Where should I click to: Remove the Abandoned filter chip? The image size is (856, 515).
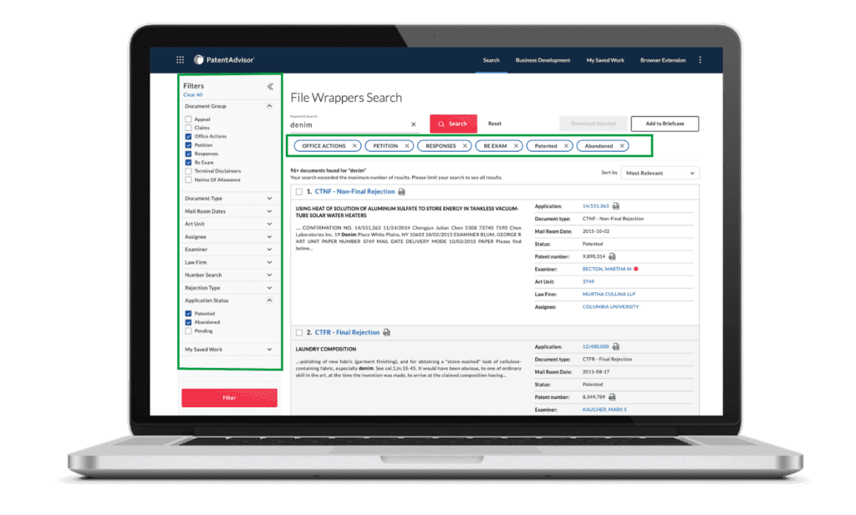(x=621, y=146)
